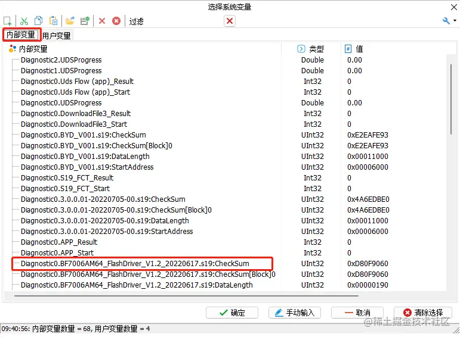The width and height of the screenshot is (460, 337).
Task: Click the cut scissors icon
Action: (24, 21)
